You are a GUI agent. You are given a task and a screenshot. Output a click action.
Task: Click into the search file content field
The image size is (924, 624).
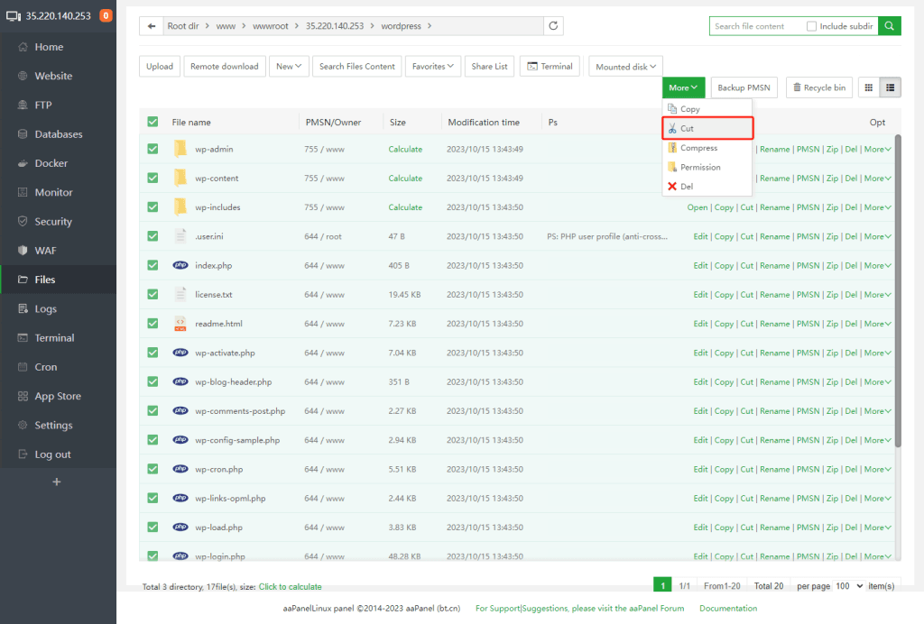(x=753, y=26)
